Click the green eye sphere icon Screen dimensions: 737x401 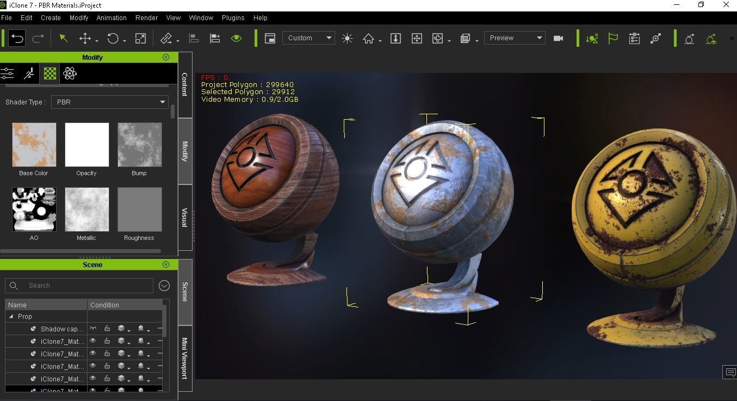click(710, 38)
